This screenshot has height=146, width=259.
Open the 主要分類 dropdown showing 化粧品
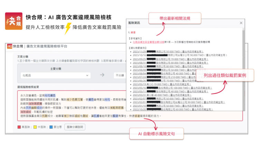click(x=56, y=75)
